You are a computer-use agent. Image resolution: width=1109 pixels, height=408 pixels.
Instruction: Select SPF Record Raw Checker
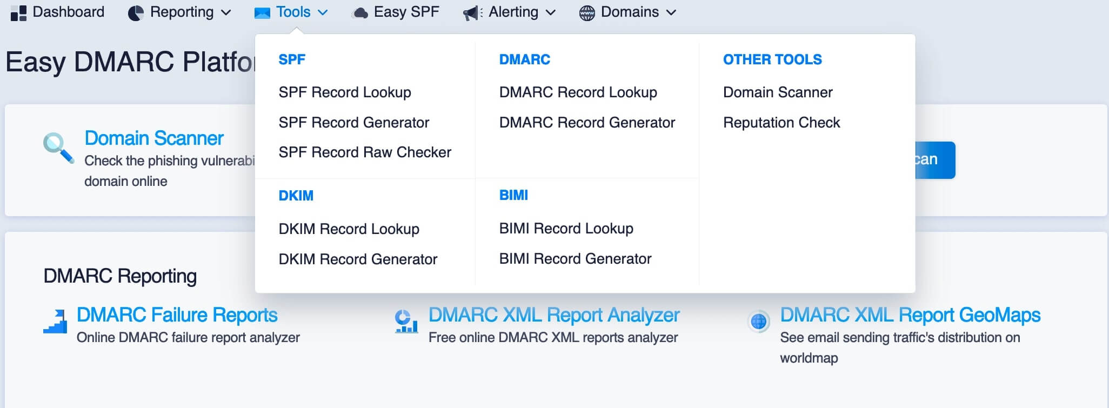pyautogui.click(x=365, y=152)
